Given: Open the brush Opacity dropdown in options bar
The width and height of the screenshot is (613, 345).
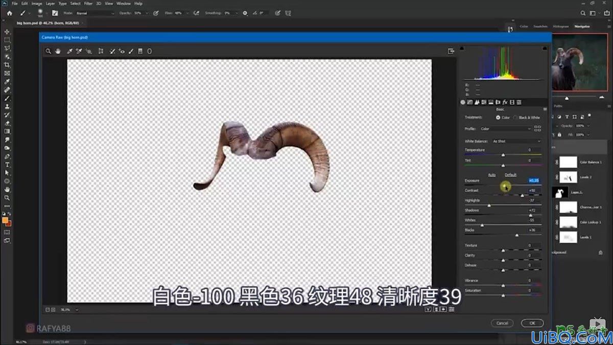Looking at the screenshot, I should point(147,13).
